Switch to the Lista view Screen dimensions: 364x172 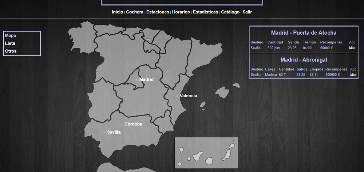(x=10, y=43)
